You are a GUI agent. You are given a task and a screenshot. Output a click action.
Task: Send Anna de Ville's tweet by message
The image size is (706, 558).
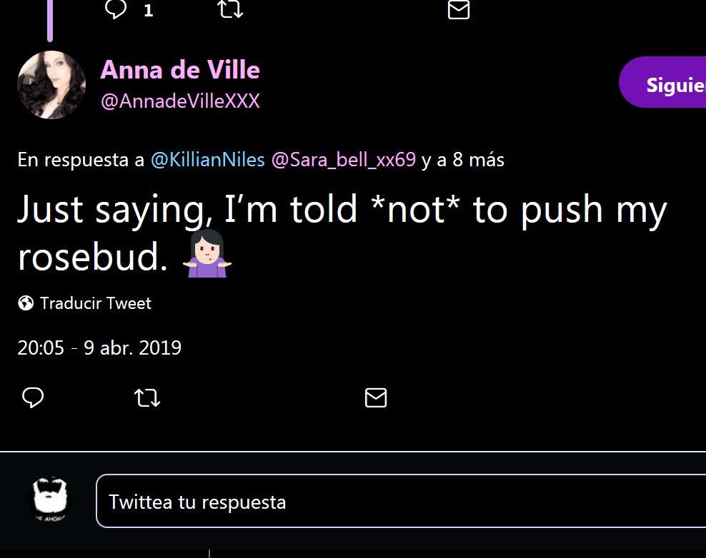pyautogui.click(x=375, y=397)
